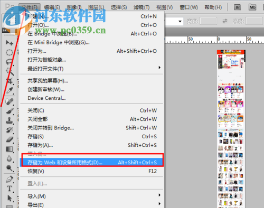Choose 存储(S) menu item

coord(91,136)
